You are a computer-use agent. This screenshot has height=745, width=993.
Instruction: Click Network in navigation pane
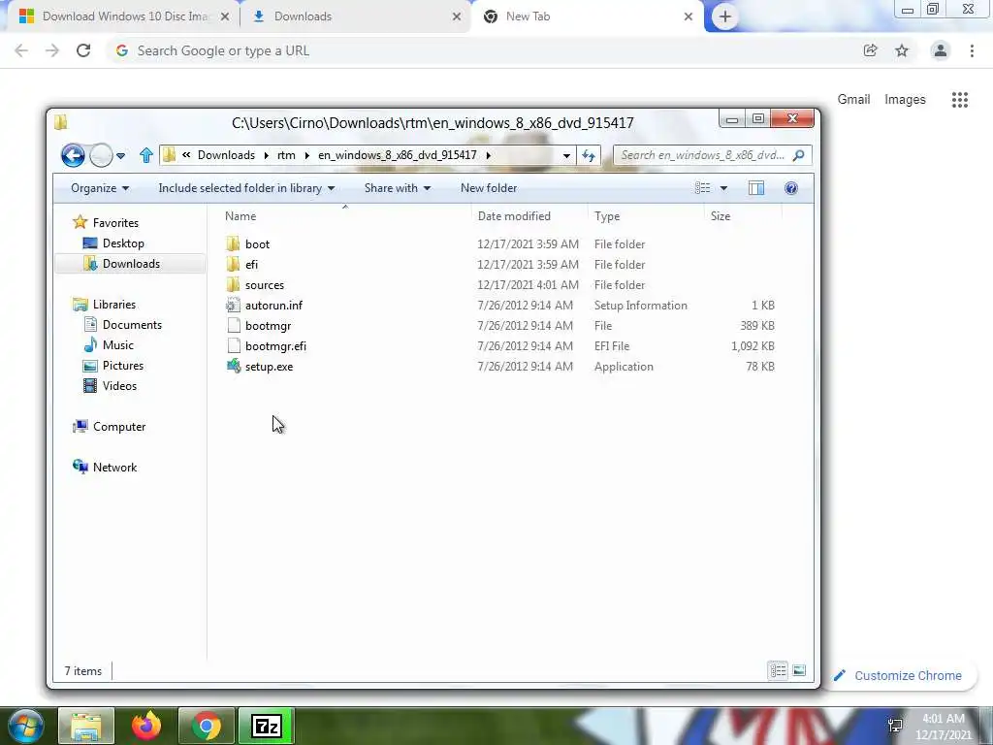tap(114, 468)
